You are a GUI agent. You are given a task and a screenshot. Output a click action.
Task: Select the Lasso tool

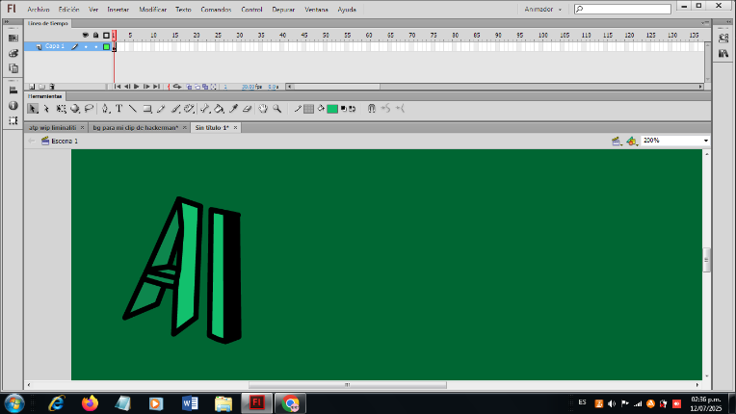(89, 109)
